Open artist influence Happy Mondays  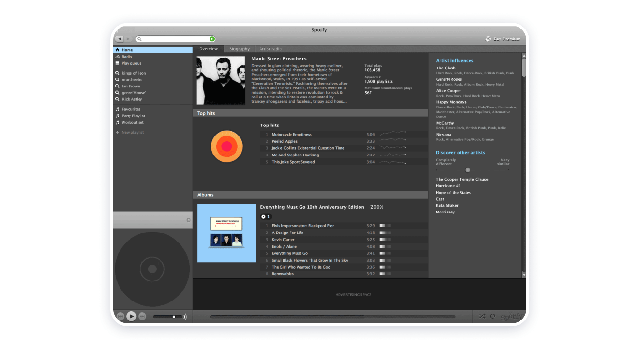coord(451,102)
